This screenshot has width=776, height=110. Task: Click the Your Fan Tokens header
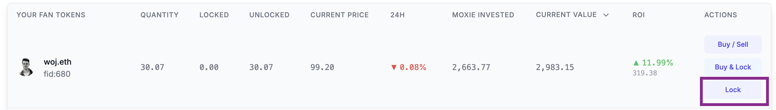(51, 15)
